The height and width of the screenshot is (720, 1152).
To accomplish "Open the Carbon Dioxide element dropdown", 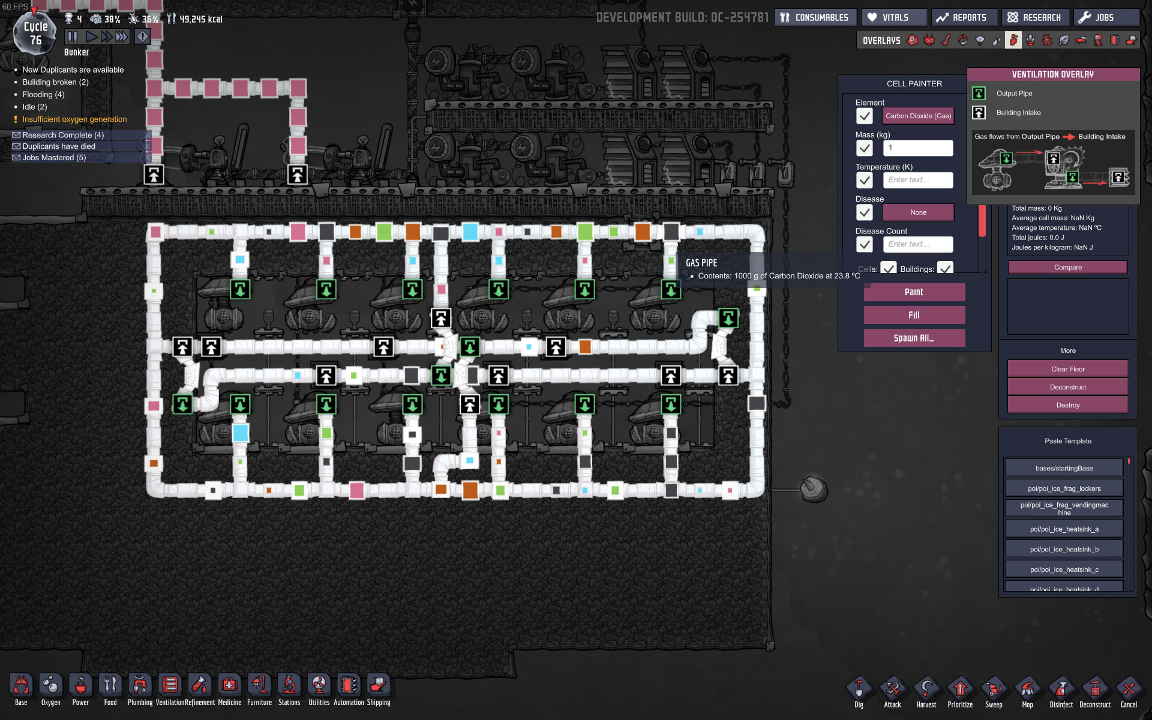I will point(918,116).
